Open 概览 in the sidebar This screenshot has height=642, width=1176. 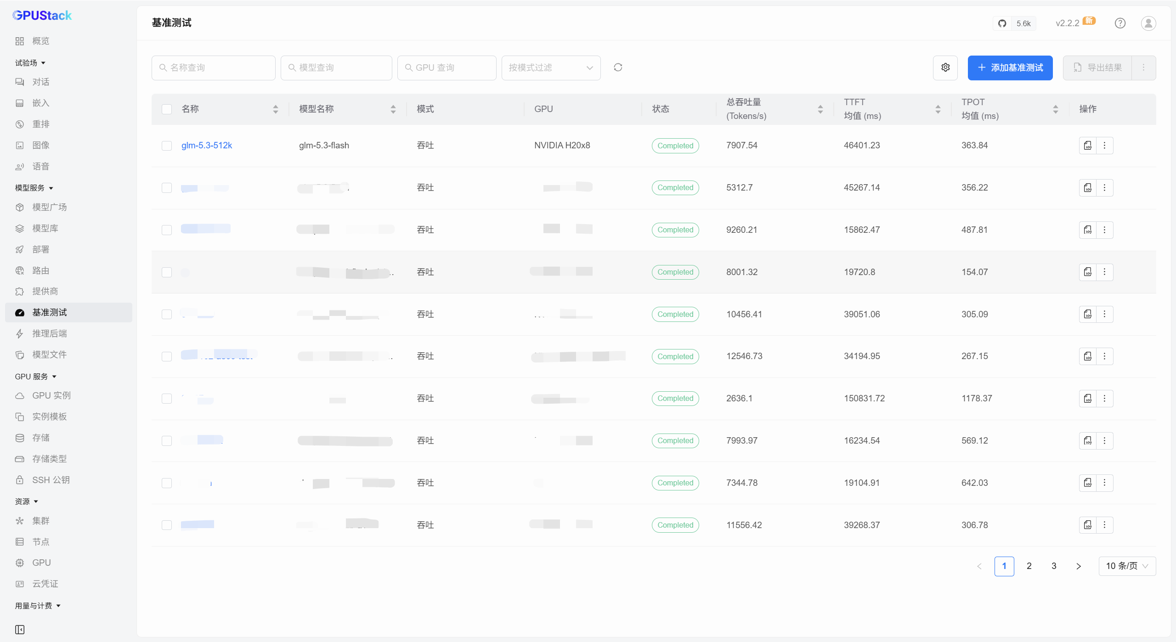68,41
